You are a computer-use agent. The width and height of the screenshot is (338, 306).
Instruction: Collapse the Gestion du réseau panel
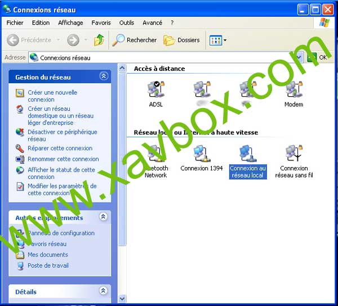[x=104, y=76]
